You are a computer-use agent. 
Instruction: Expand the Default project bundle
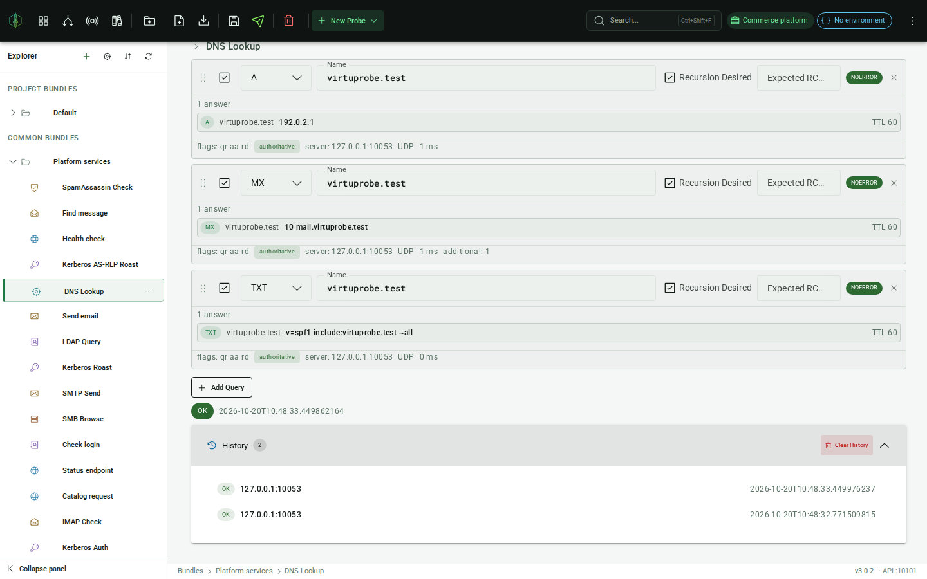click(x=13, y=113)
